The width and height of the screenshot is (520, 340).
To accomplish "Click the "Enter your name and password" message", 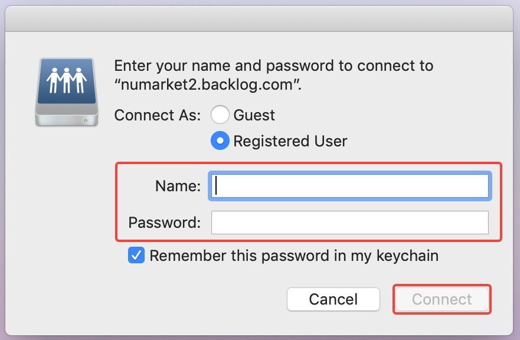I will click(x=273, y=66).
